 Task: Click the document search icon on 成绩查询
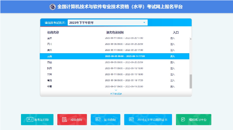64,119
